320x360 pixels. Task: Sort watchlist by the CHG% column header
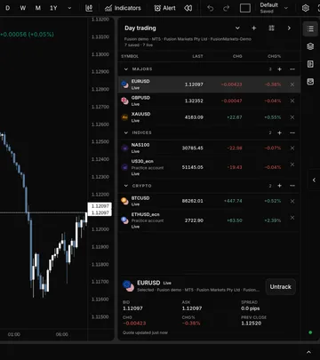pos(274,56)
